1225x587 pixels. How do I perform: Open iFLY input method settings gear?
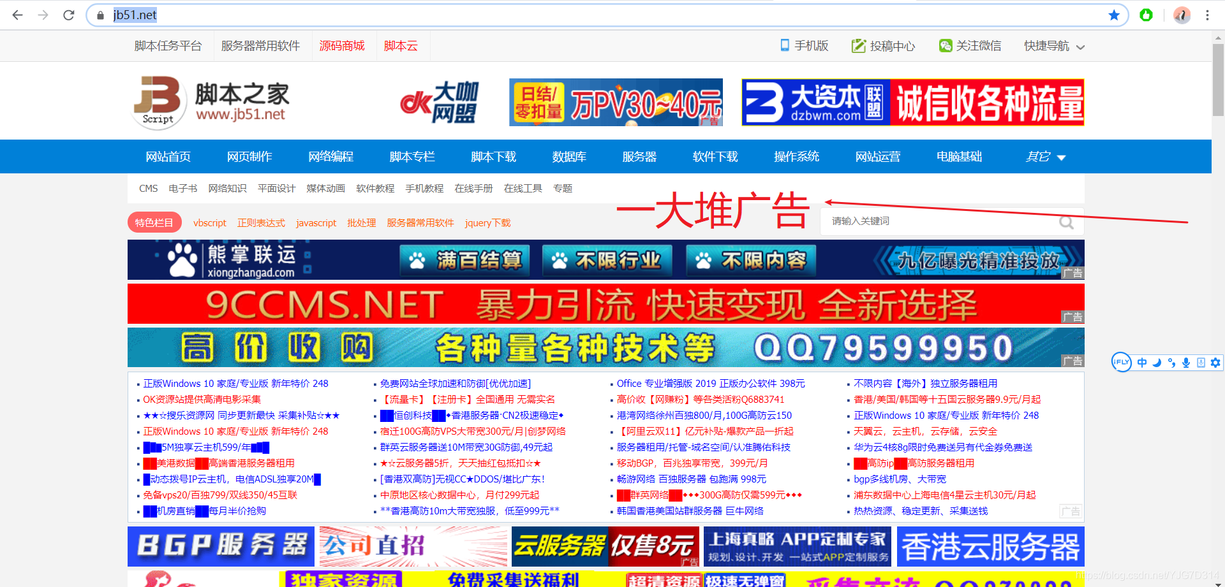(1215, 363)
